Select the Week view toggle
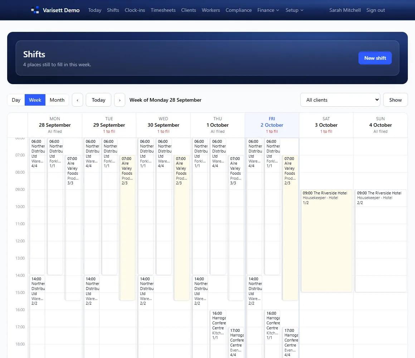The width and height of the screenshot is (415, 358). click(35, 100)
